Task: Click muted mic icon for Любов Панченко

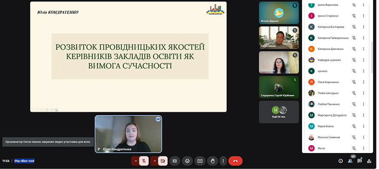Action: 354,104
